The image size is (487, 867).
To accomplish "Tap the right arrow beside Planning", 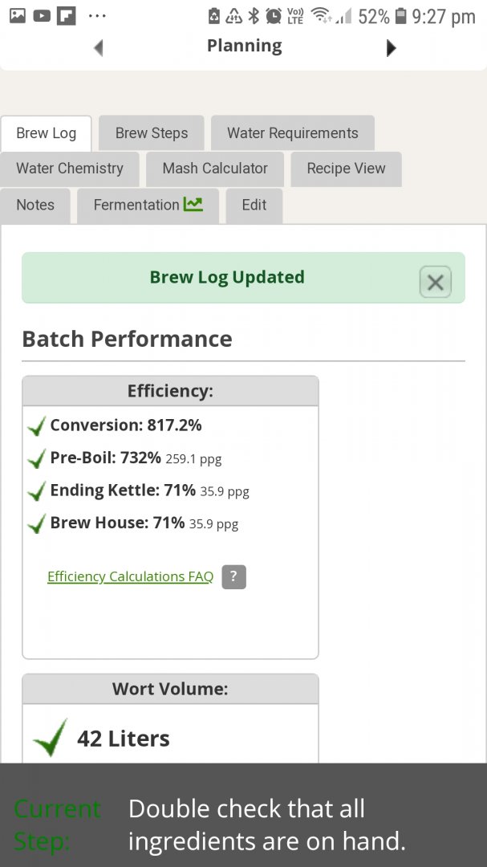I will [391, 48].
